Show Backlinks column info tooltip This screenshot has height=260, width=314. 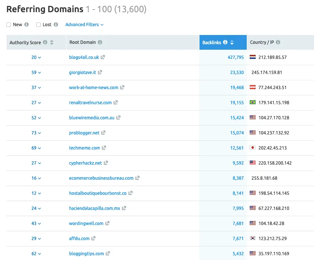click(x=225, y=42)
